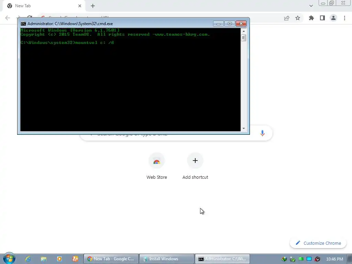Screen dimensions: 352x264
Task: Click the safely remove hardware tray icon
Action: (x=292, y=259)
